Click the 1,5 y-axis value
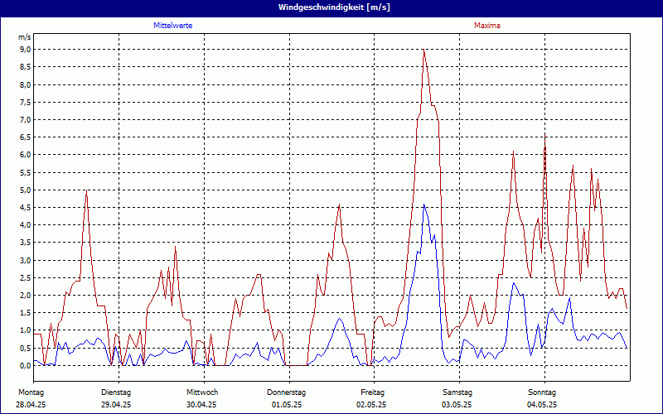663x414 pixels. [x=25, y=313]
